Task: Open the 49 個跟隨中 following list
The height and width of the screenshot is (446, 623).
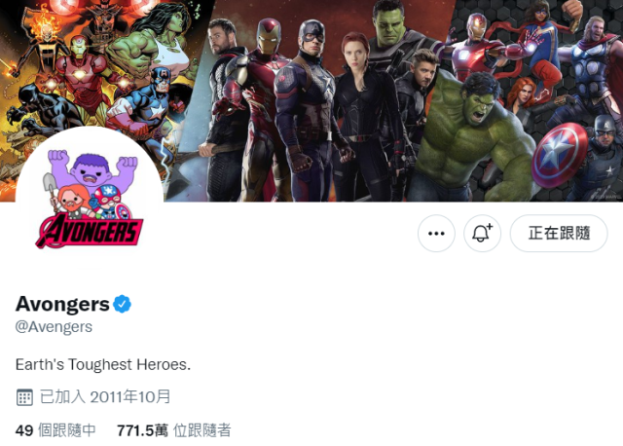Action: click(55, 430)
